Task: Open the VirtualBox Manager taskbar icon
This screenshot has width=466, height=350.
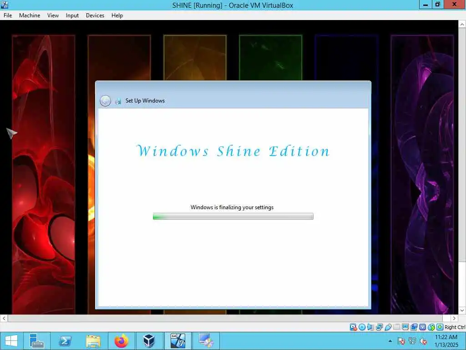Action: [x=149, y=341]
